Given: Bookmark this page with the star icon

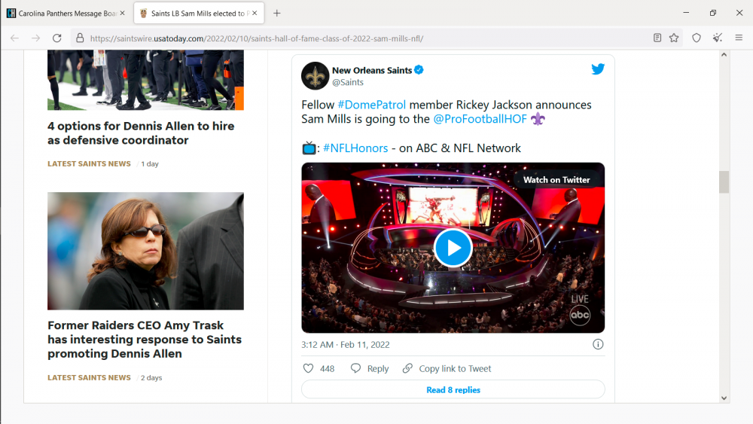Looking at the screenshot, I should [674, 38].
